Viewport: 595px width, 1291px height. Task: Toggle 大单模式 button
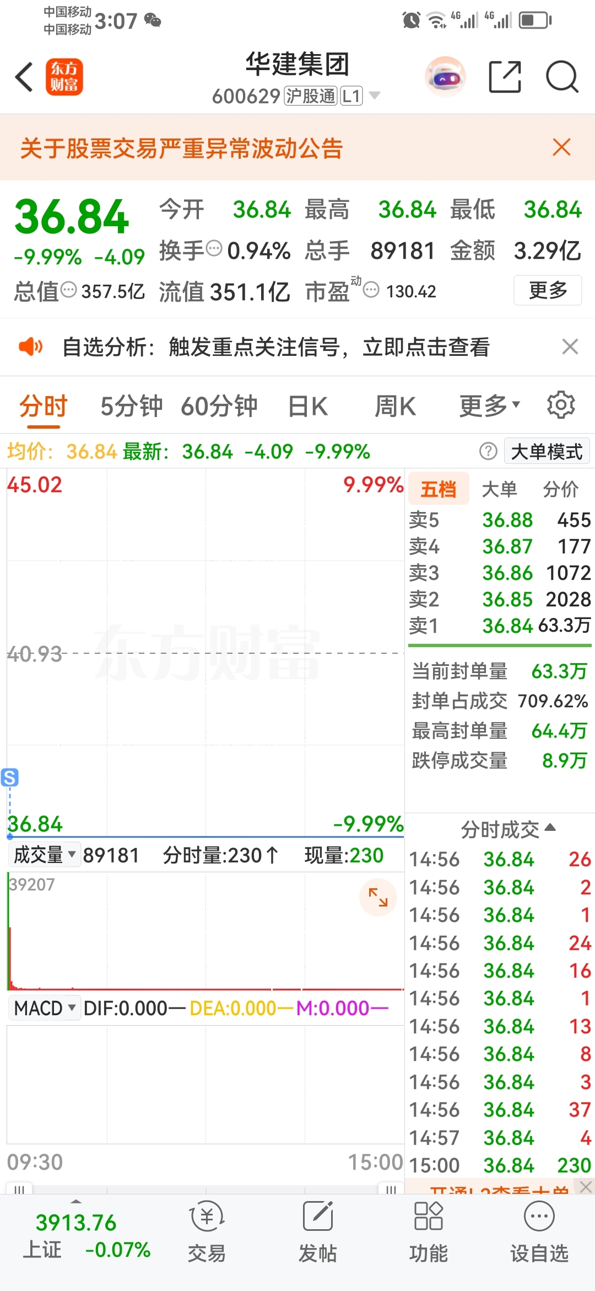(547, 451)
